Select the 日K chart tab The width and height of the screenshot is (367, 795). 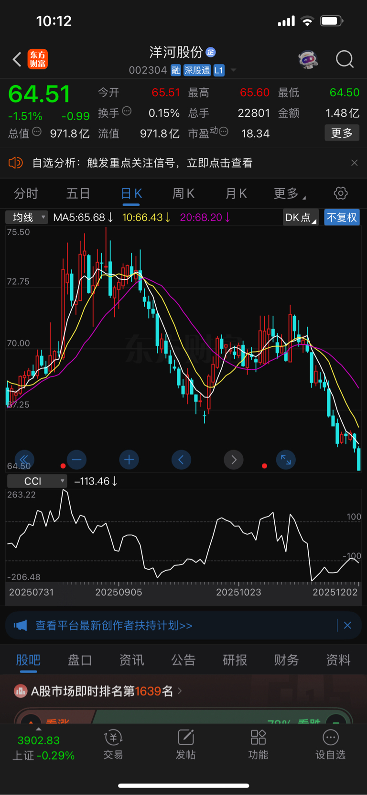coord(131,193)
